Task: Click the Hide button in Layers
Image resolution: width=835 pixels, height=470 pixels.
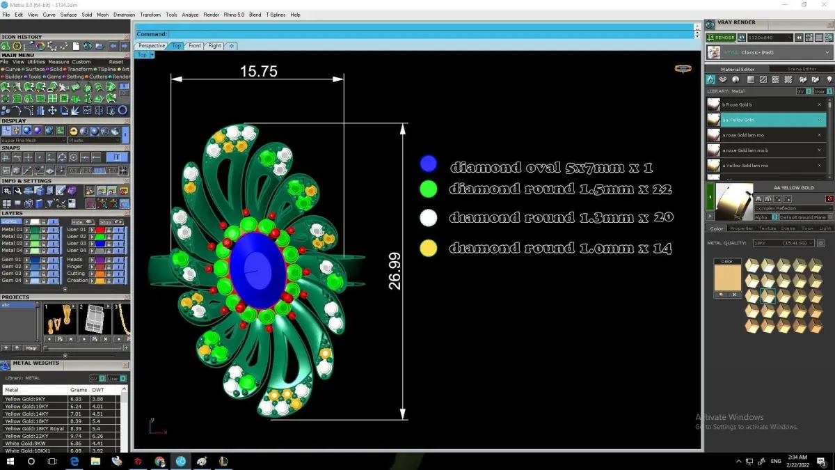Action: [83, 222]
